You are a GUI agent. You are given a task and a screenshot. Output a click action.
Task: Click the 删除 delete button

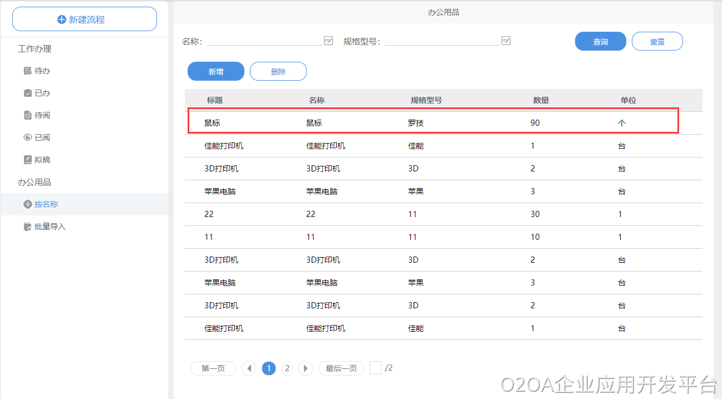(x=278, y=72)
